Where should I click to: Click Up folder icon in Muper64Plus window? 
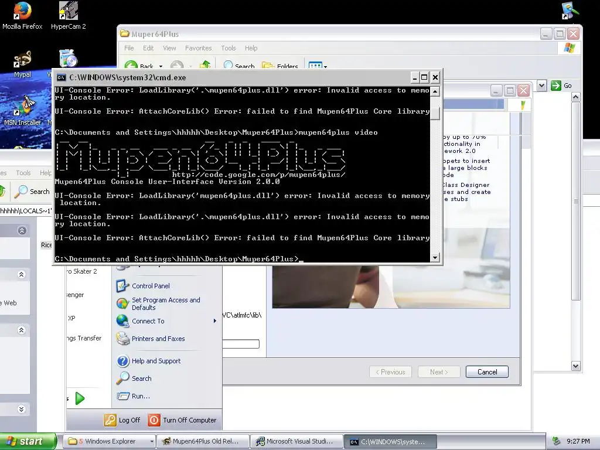point(205,66)
